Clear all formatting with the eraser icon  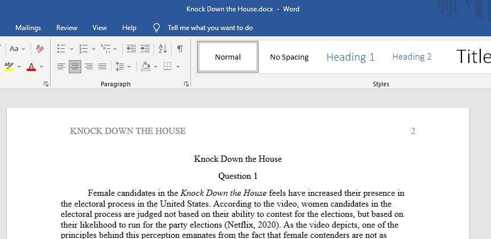(40, 48)
